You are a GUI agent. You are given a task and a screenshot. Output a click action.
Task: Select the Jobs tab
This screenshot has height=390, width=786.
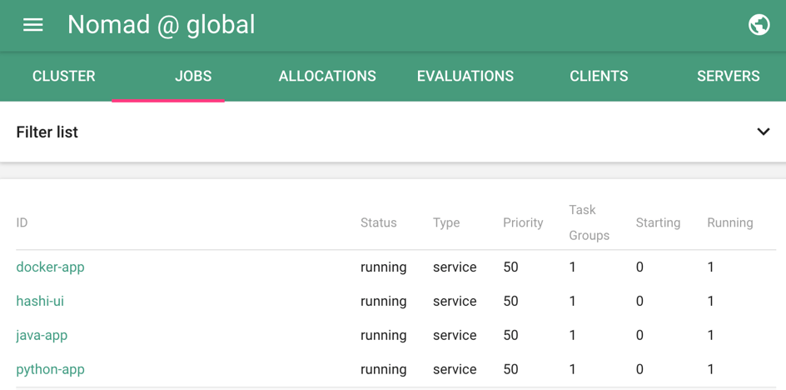193,77
